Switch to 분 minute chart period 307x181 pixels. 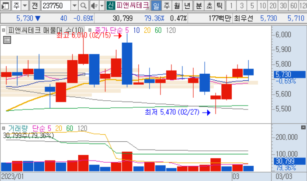click(199, 6)
